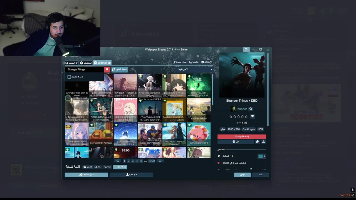Click playlist Configure gears button
Image resolution: width=356 pixels, height=200 pixels.
[x=107, y=167]
